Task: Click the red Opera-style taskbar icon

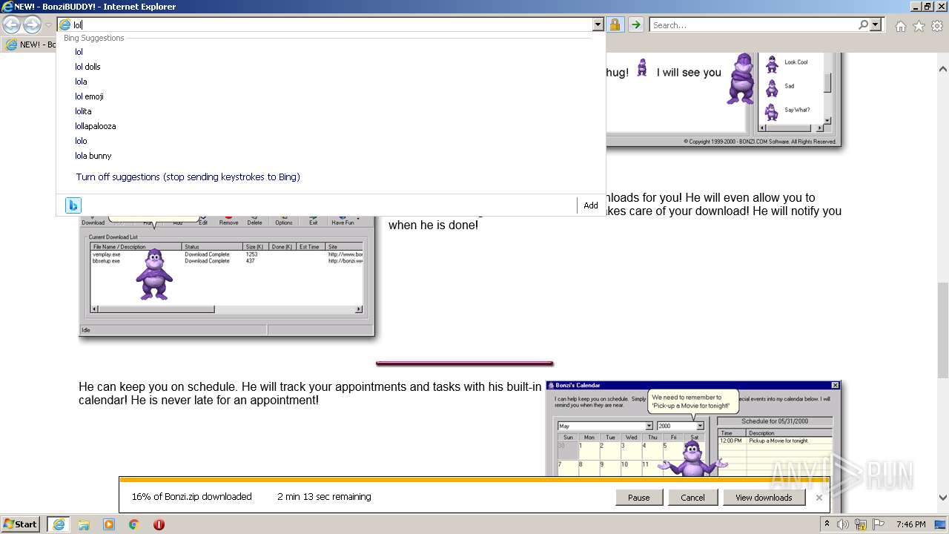Action: [x=159, y=524]
